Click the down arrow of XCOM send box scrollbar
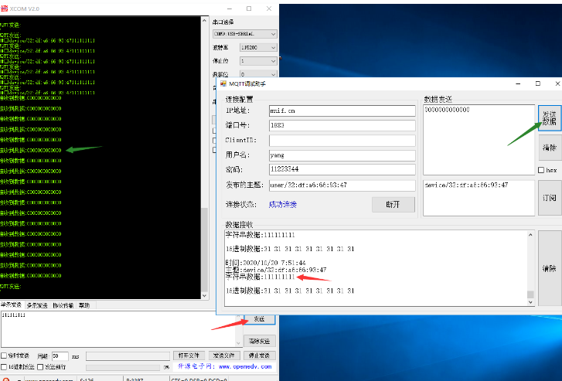562x381 pixels. pyautogui.click(x=239, y=343)
